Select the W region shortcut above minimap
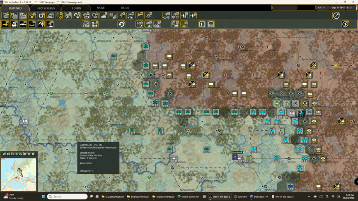This screenshot has width=358, height=201. [x=4, y=154]
